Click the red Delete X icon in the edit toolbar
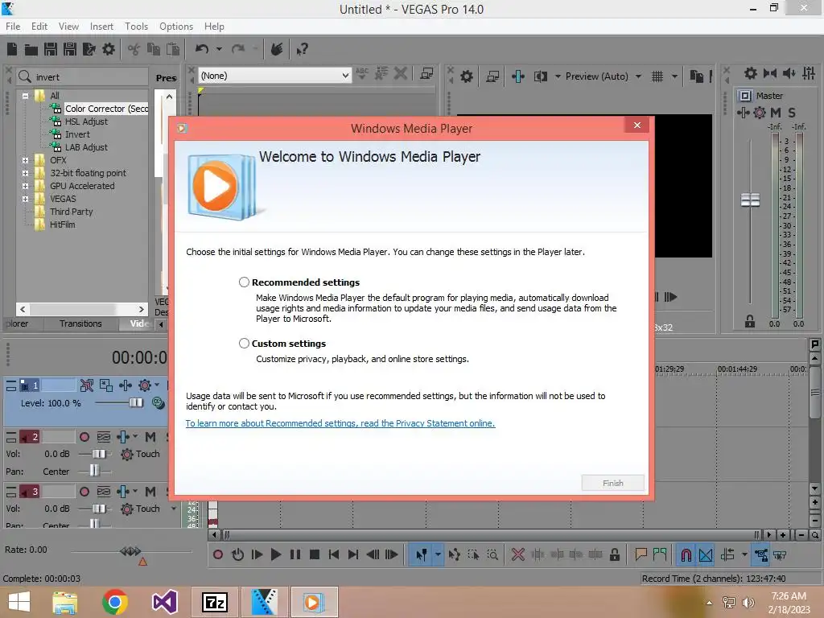 click(x=518, y=555)
